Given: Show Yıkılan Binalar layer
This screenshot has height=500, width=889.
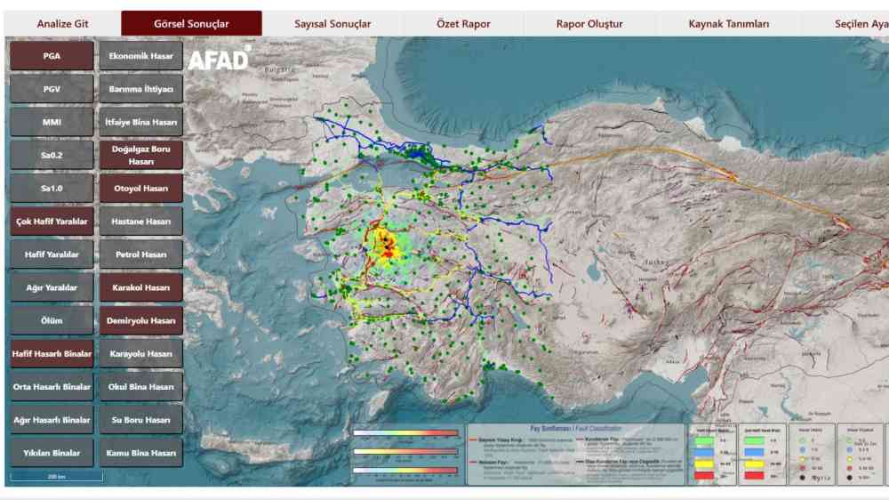Looking at the screenshot, I should (52, 453).
